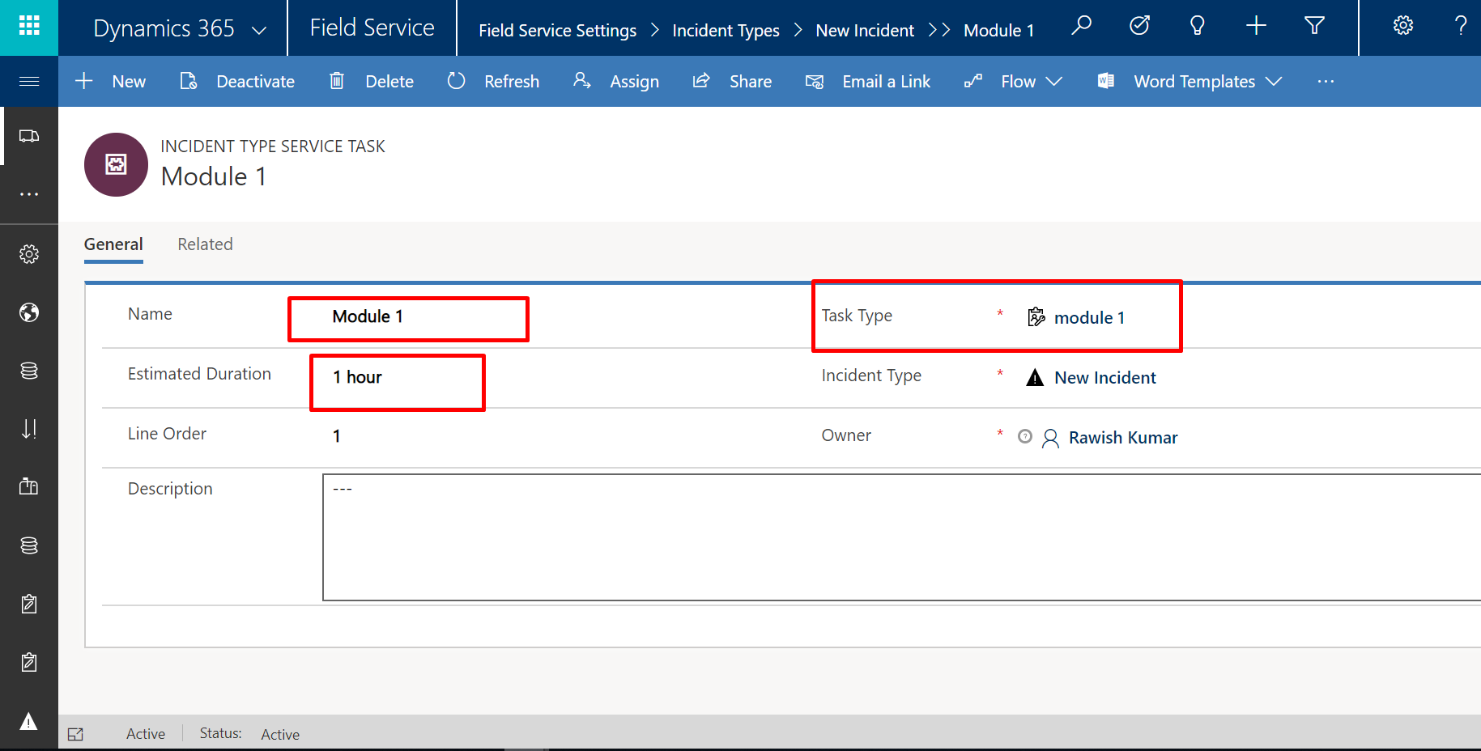Click the Rawish Kumar owner link
The height and width of the screenshot is (751, 1481).
point(1122,438)
